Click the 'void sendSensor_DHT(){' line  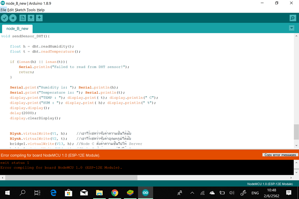[x=25, y=36]
